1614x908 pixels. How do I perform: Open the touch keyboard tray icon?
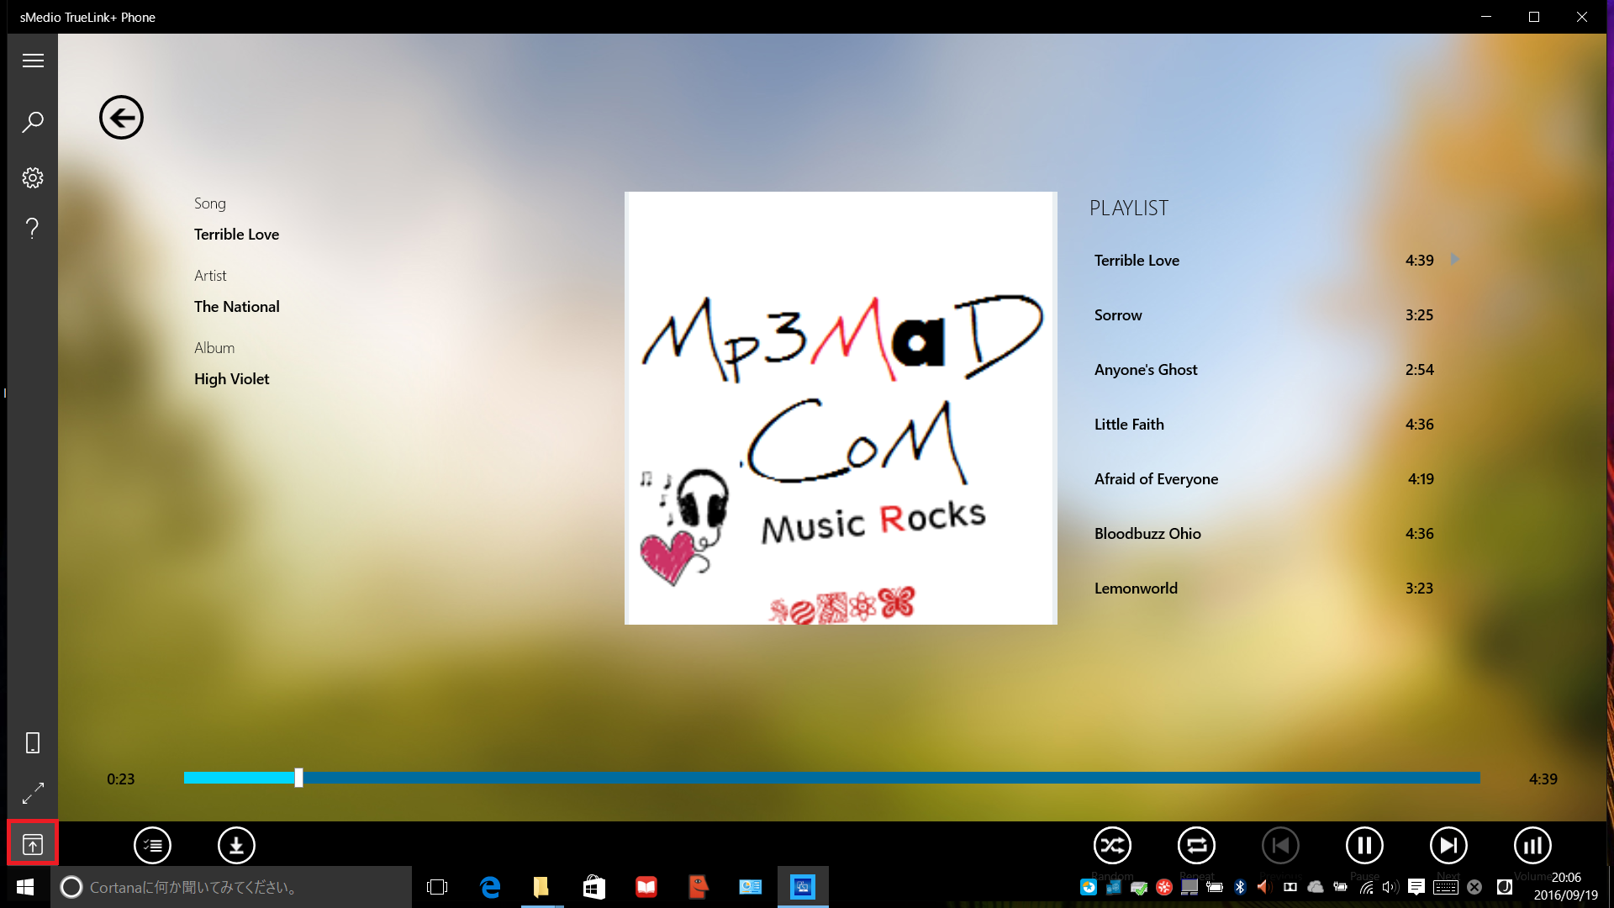tap(1446, 887)
